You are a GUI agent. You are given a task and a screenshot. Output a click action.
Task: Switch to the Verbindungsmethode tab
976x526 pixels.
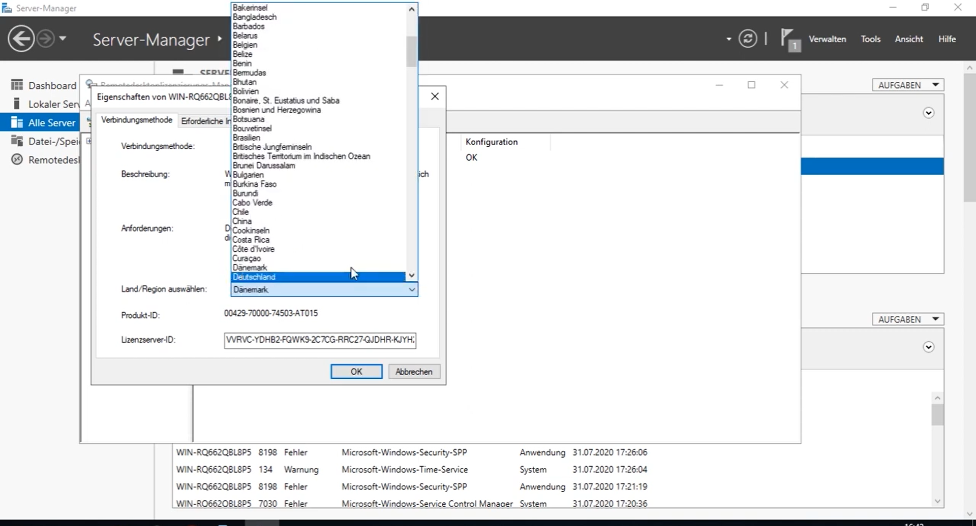point(136,120)
